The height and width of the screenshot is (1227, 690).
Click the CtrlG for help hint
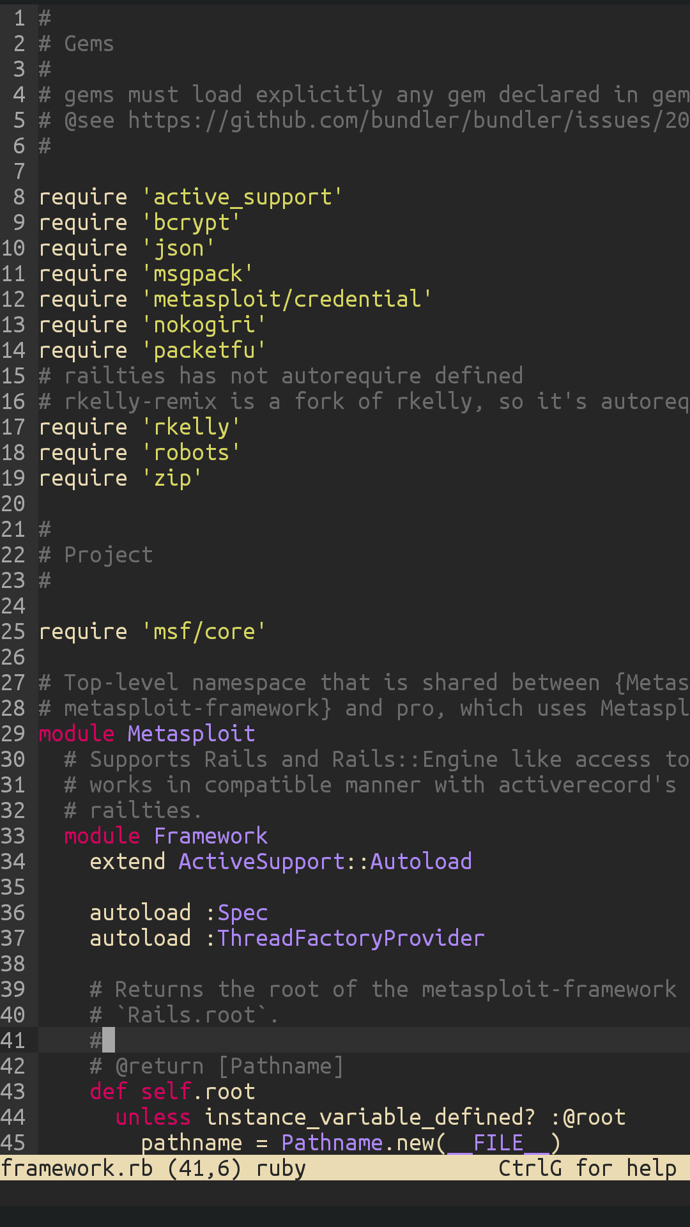coord(587,1168)
